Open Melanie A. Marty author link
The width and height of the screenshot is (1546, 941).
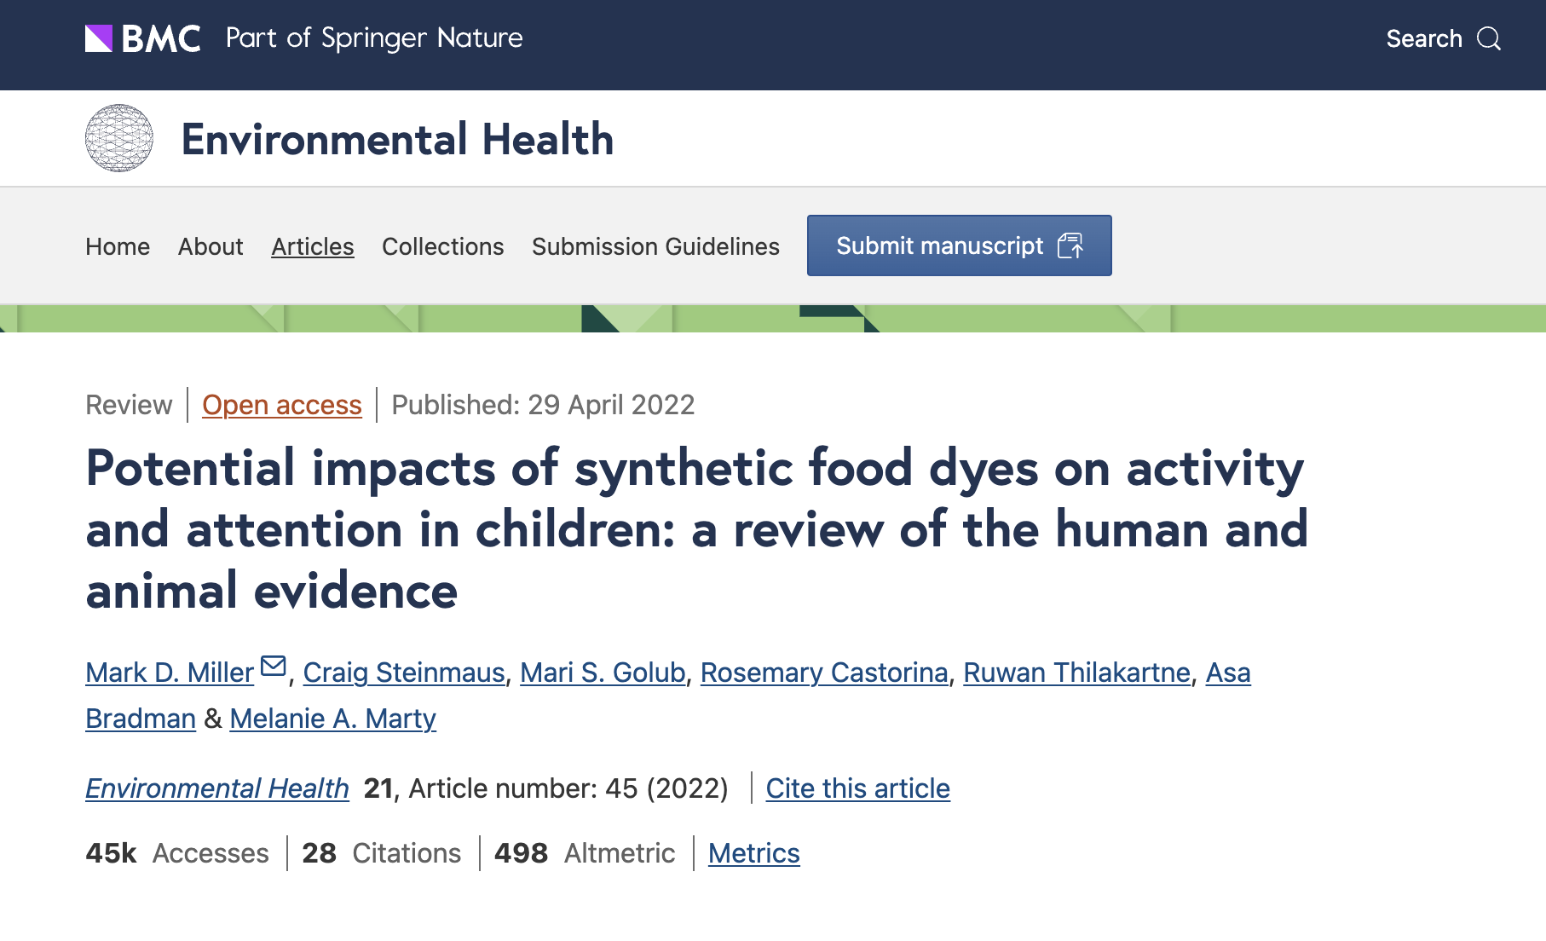point(333,719)
